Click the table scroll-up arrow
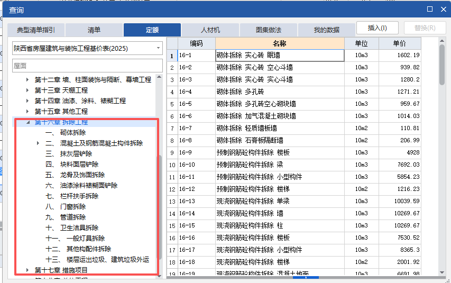 [442, 41]
